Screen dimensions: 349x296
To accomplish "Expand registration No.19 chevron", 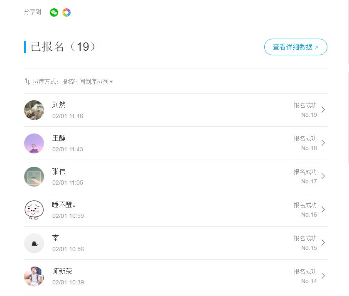I will [323, 110].
